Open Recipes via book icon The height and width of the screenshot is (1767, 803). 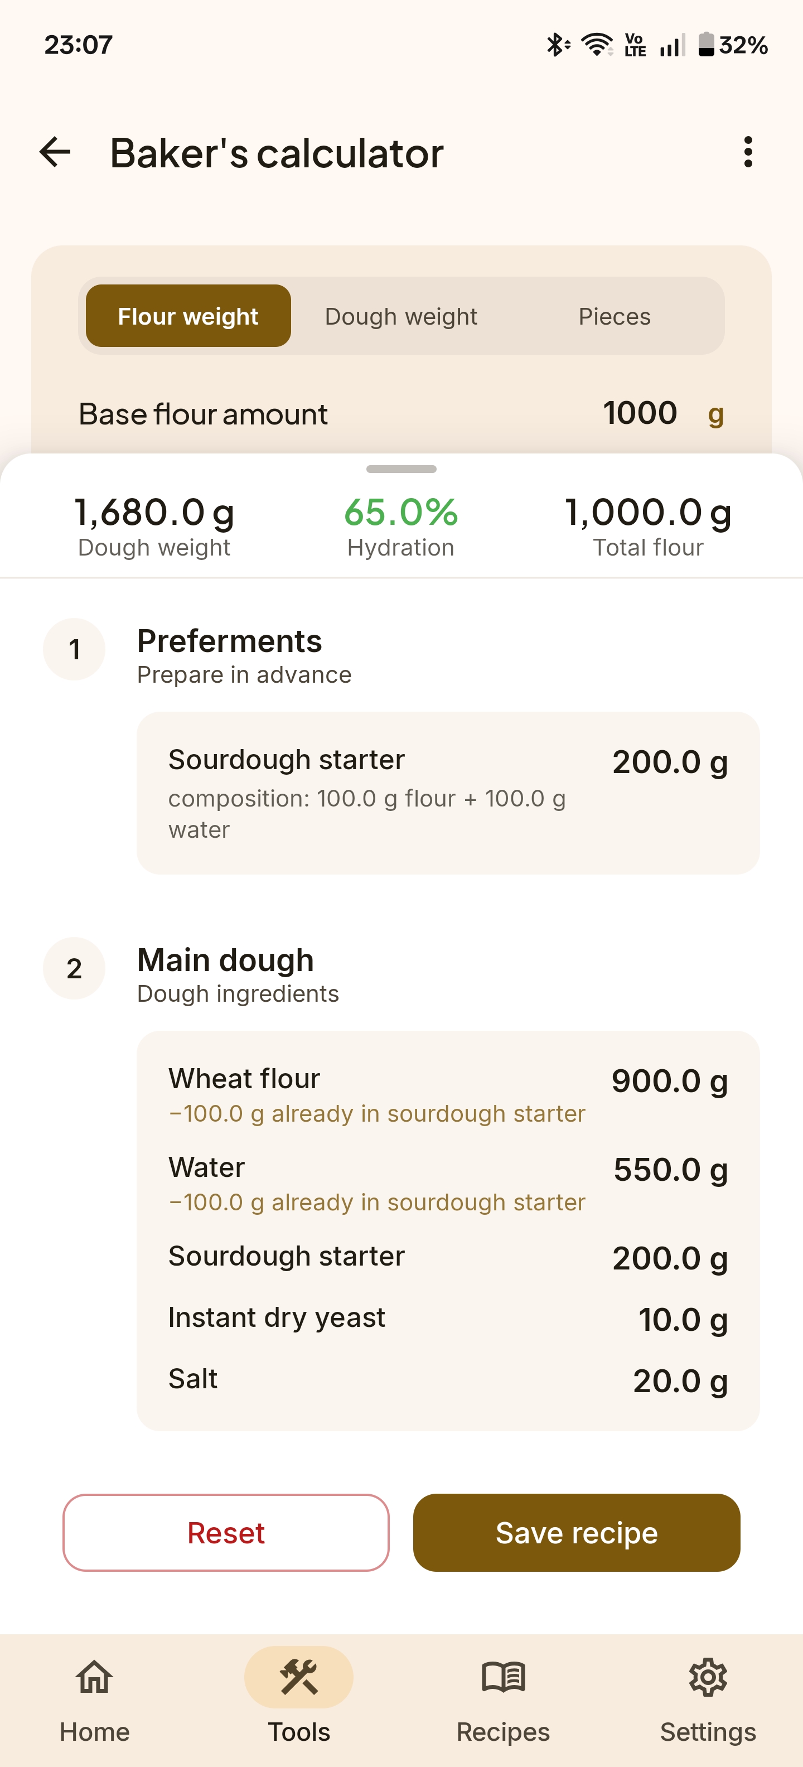pyautogui.click(x=504, y=1678)
